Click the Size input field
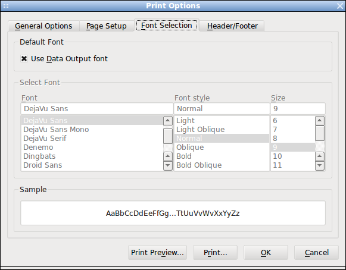 tap(298, 108)
